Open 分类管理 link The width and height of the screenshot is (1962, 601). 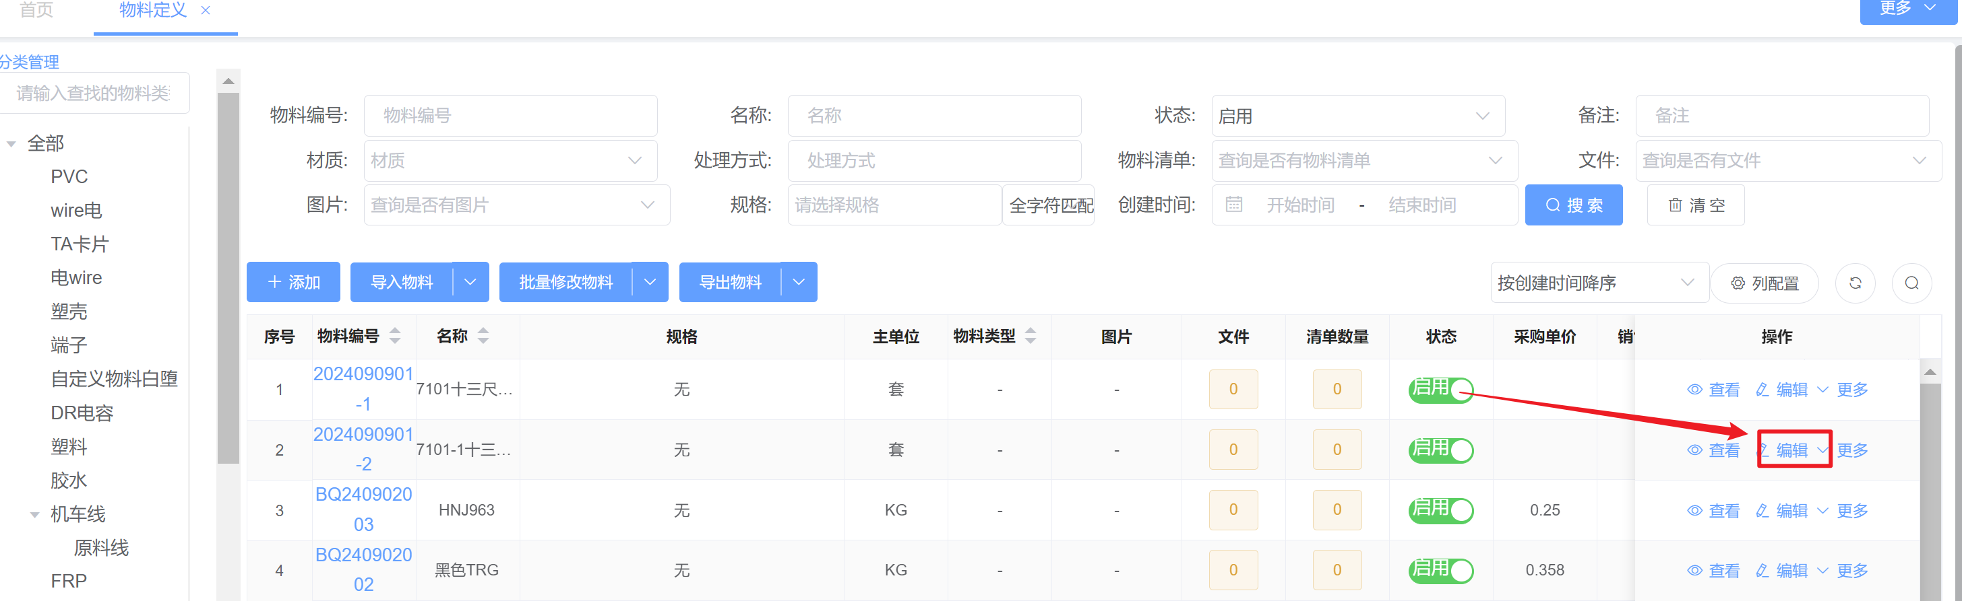click(29, 62)
